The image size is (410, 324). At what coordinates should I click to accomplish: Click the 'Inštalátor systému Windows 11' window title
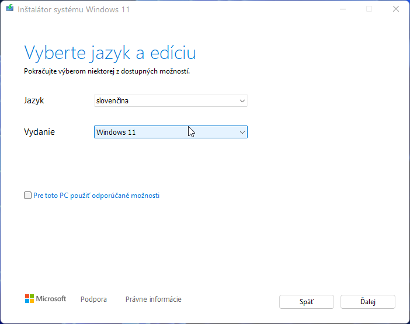pos(74,10)
